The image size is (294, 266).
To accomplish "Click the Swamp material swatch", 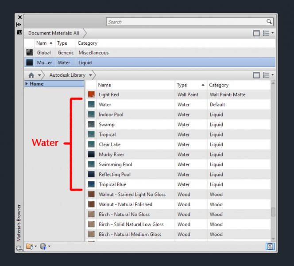I will click(x=91, y=124).
